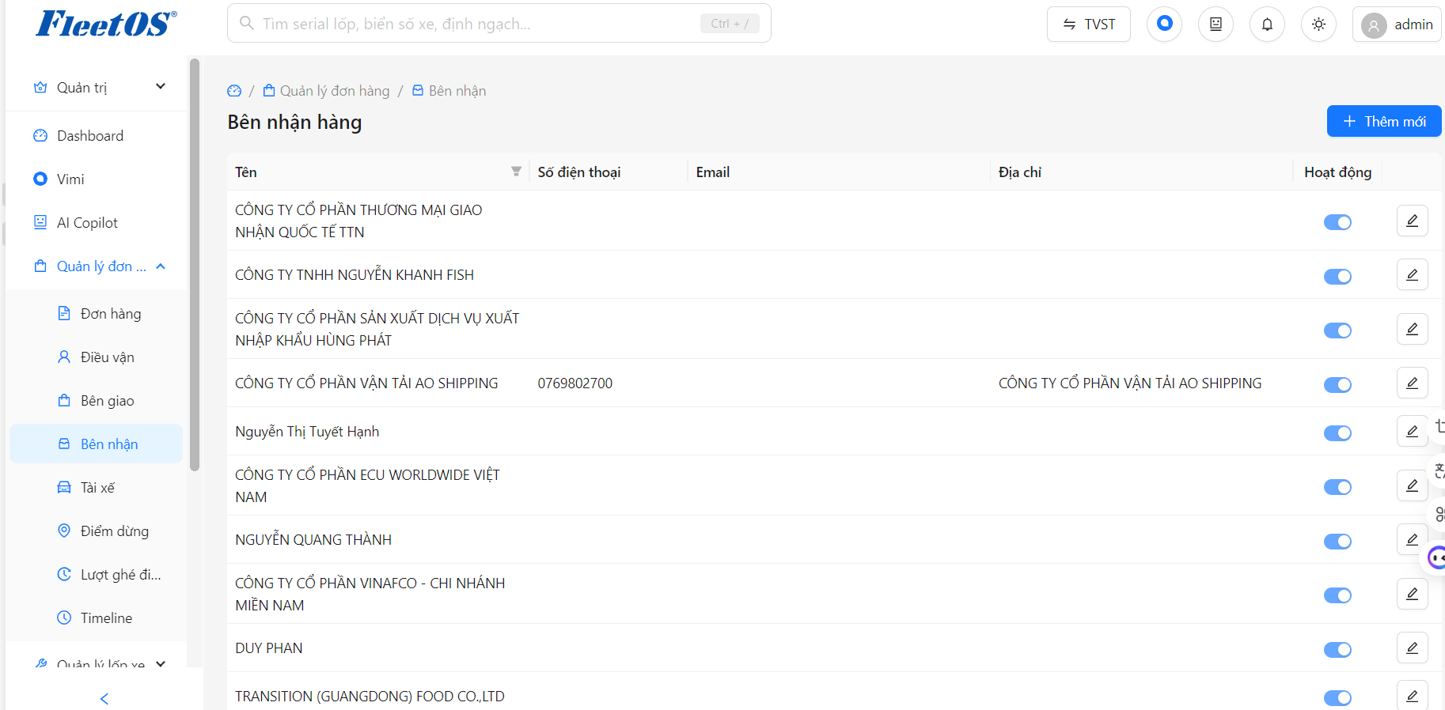Edit the AO SHIPPING receiver row
Screen dimensions: 1445x710
tap(1412, 383)
